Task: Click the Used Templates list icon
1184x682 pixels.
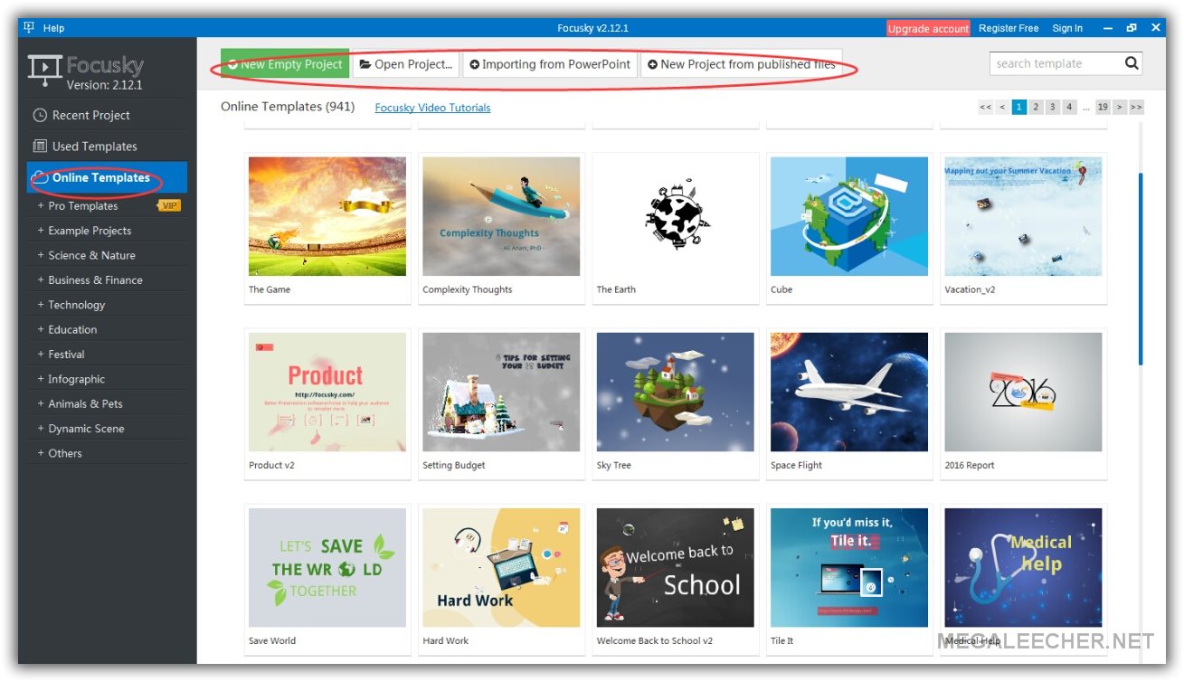Action: tap(40, 146)
